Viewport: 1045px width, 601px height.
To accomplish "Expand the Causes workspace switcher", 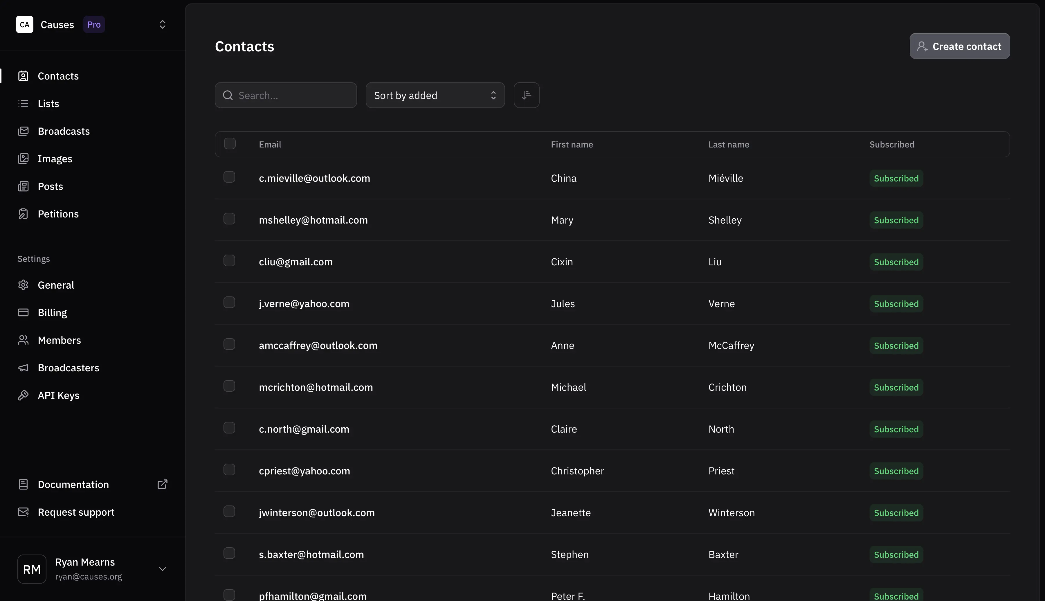I will [162, 24].
